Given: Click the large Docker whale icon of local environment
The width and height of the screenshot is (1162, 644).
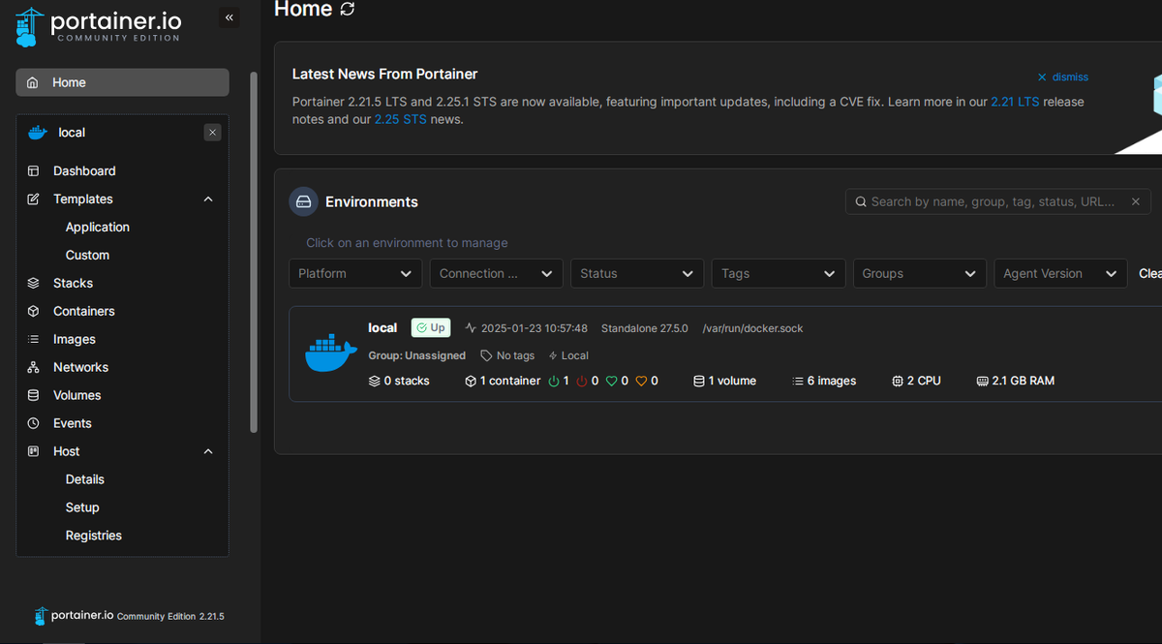Looking at the screenshot, I should pyautogui.click(x=331, y=353).
